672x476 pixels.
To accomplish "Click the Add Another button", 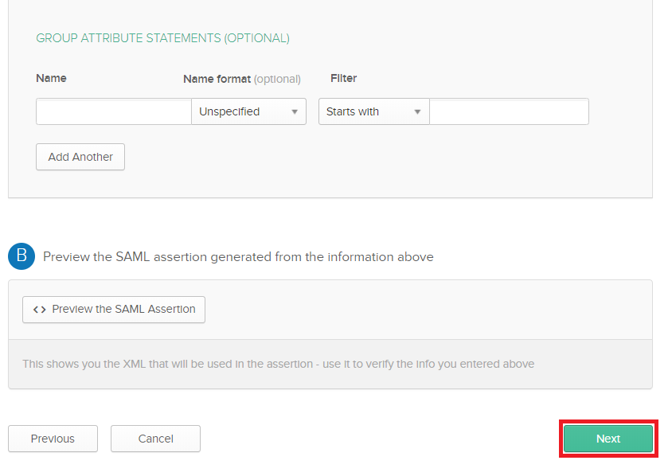I will coord(80,157).
